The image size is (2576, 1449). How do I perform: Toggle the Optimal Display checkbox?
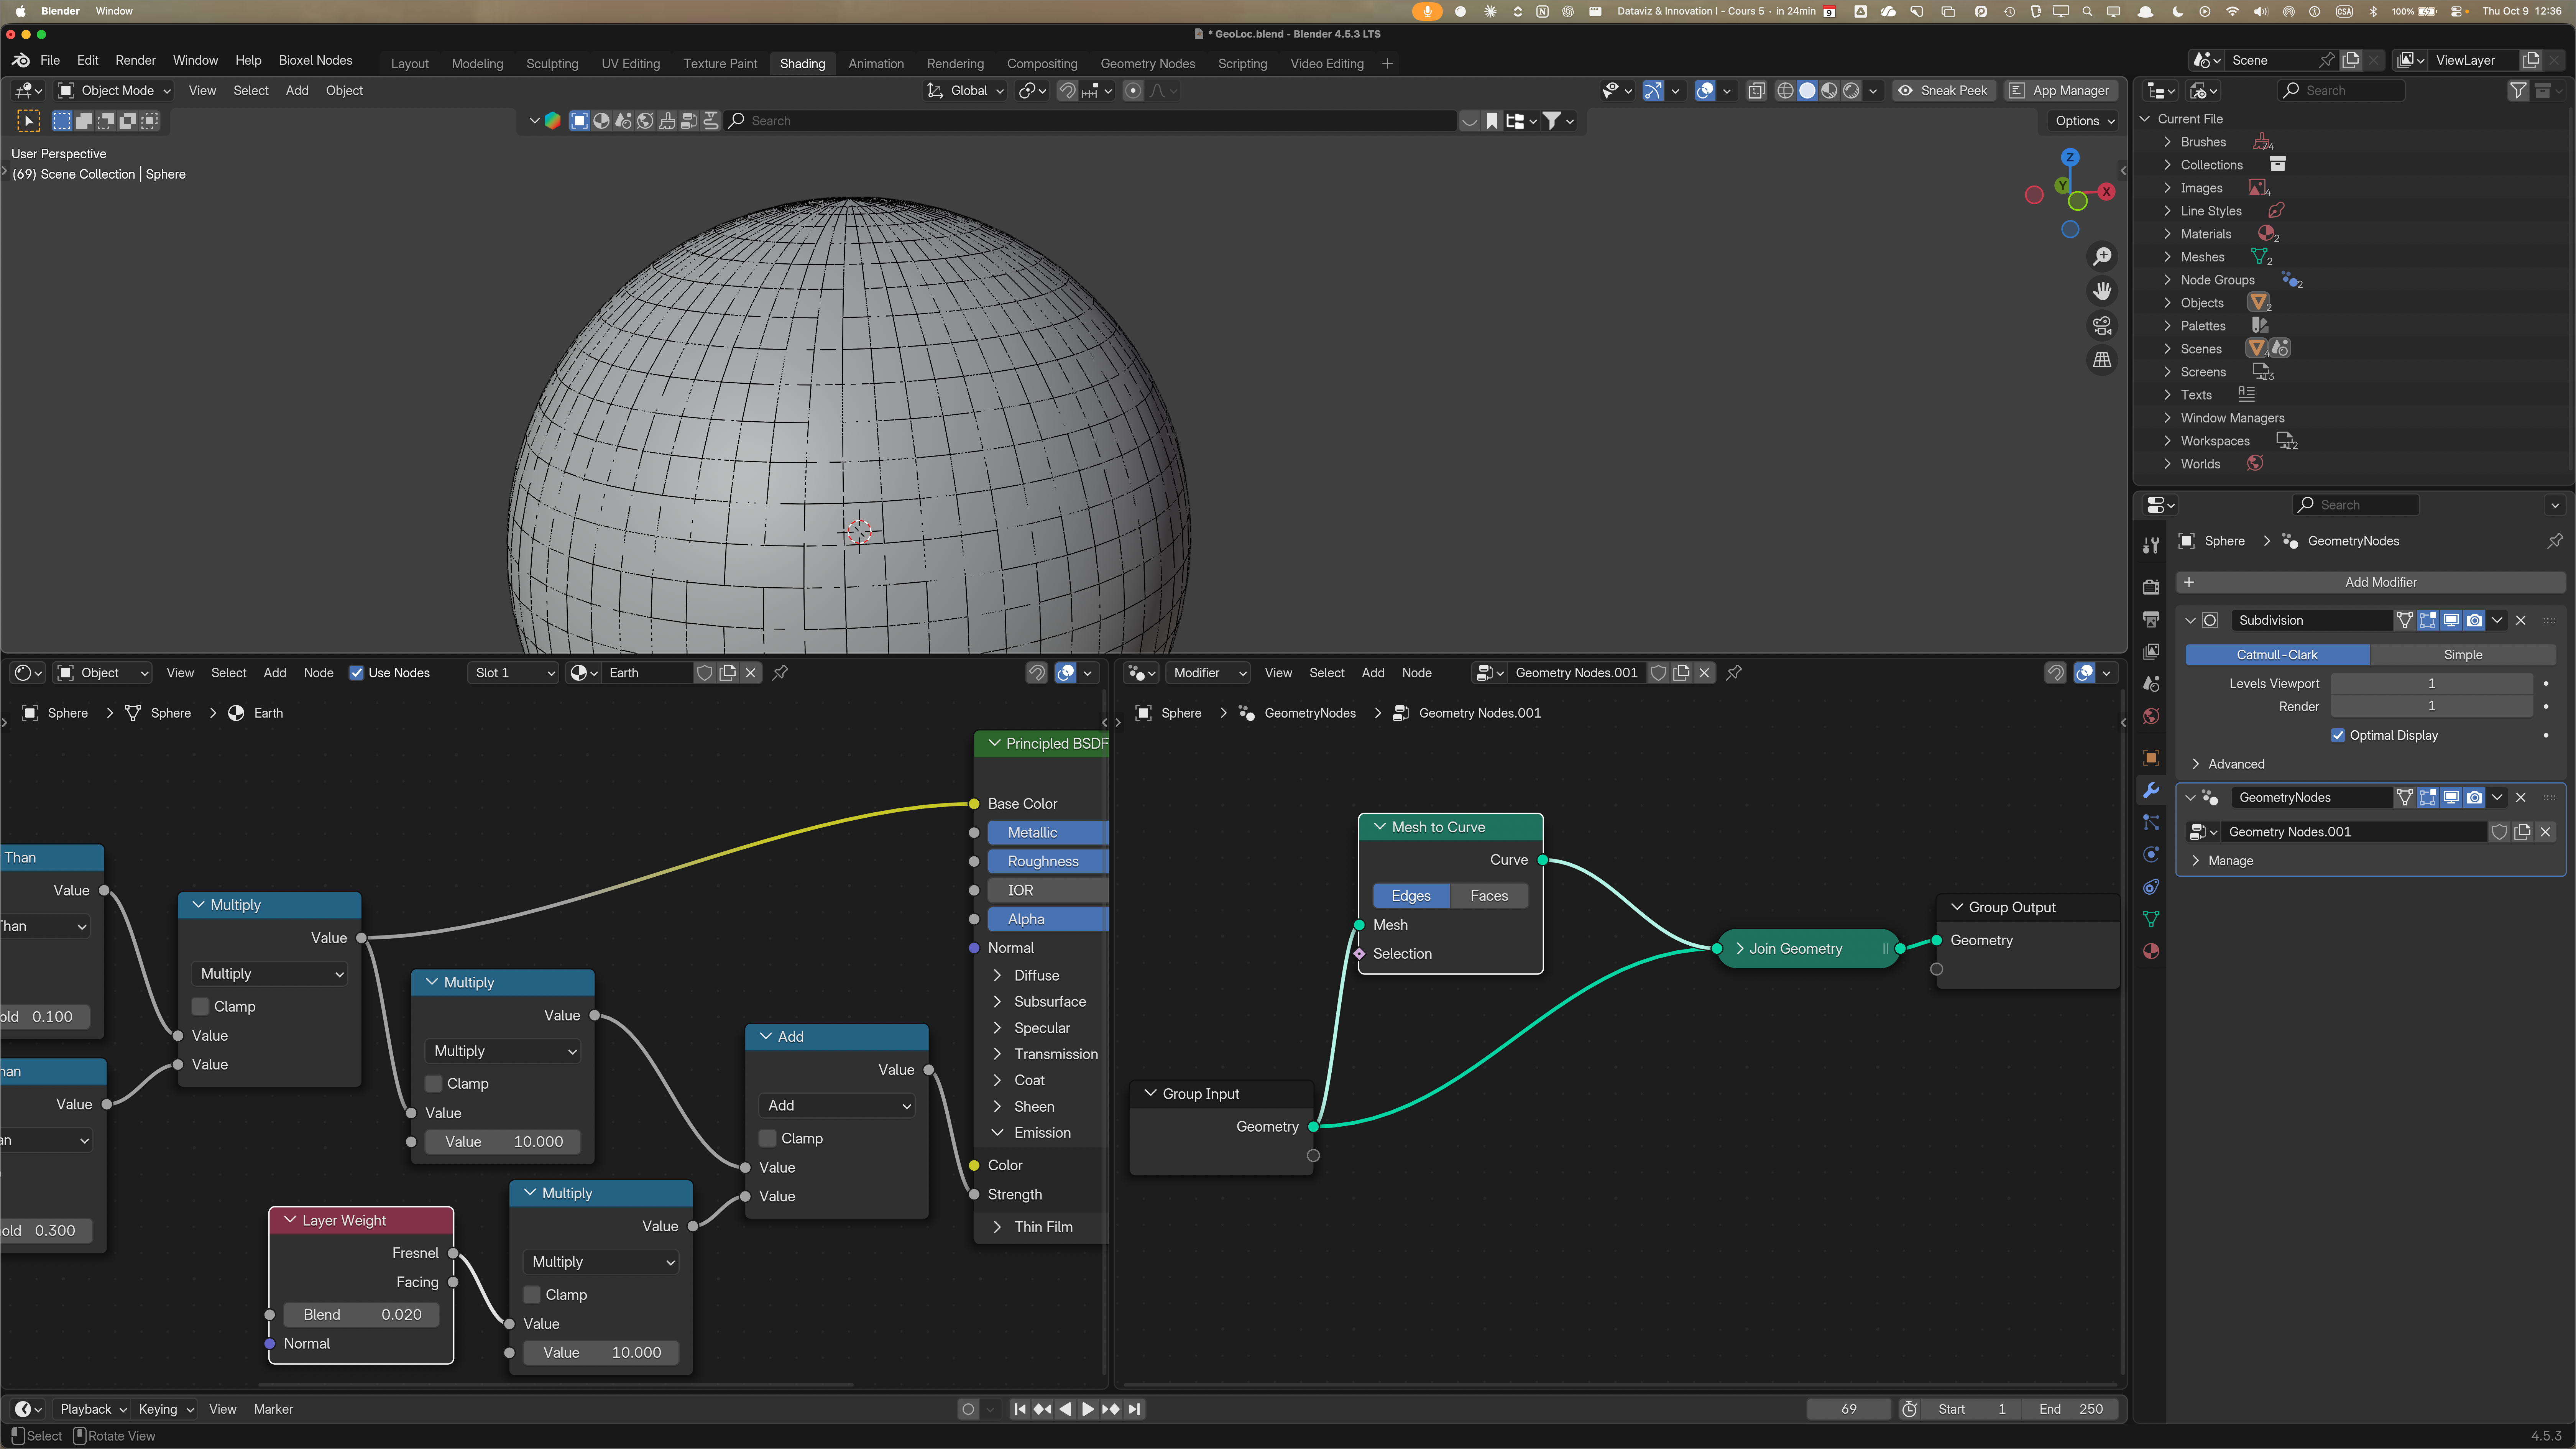pos(2338,735)
